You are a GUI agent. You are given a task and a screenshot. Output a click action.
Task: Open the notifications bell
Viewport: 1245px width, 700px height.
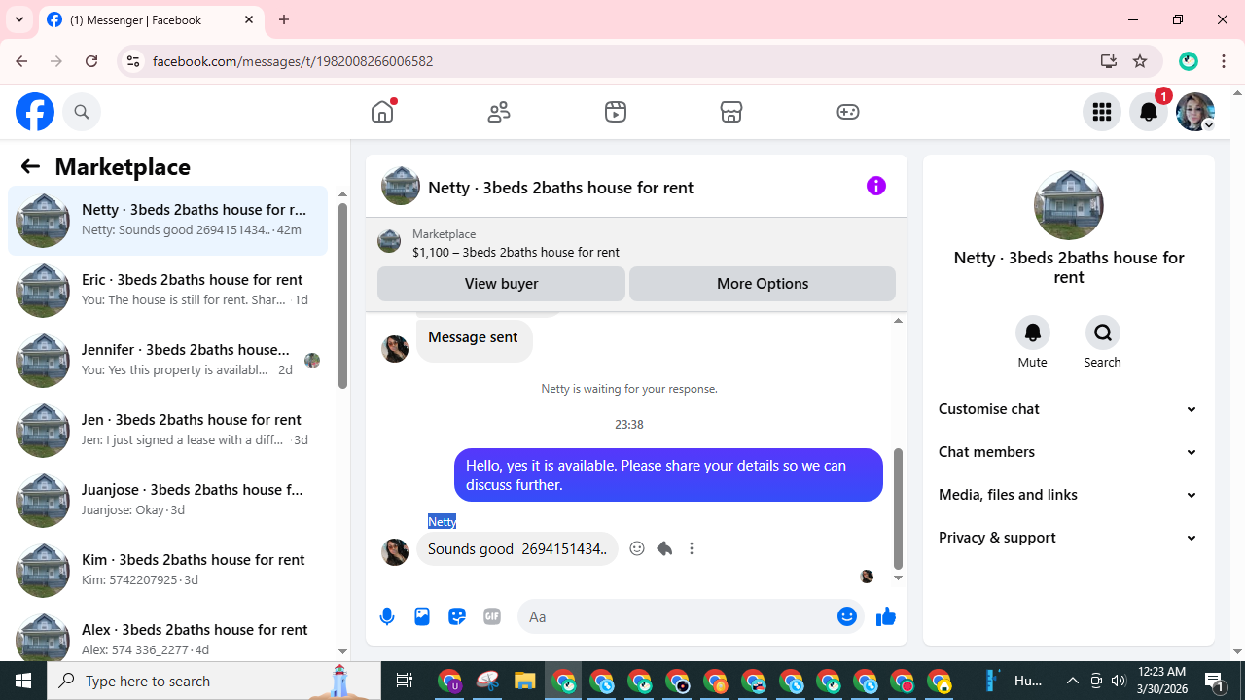coord(1149,112)
